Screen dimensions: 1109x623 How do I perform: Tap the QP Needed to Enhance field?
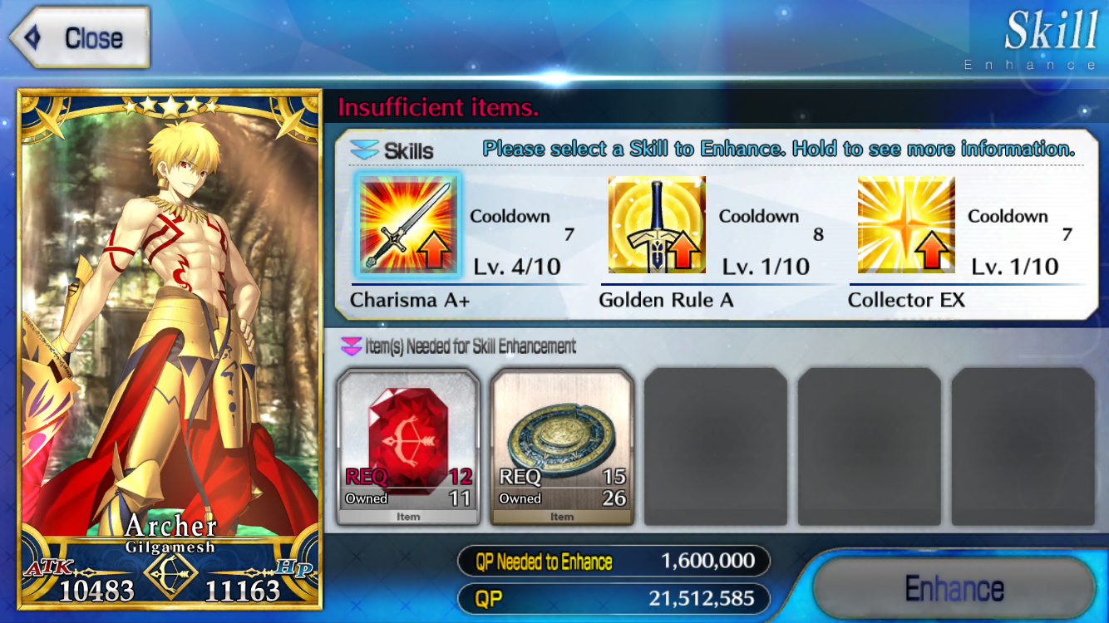(614, 562)
